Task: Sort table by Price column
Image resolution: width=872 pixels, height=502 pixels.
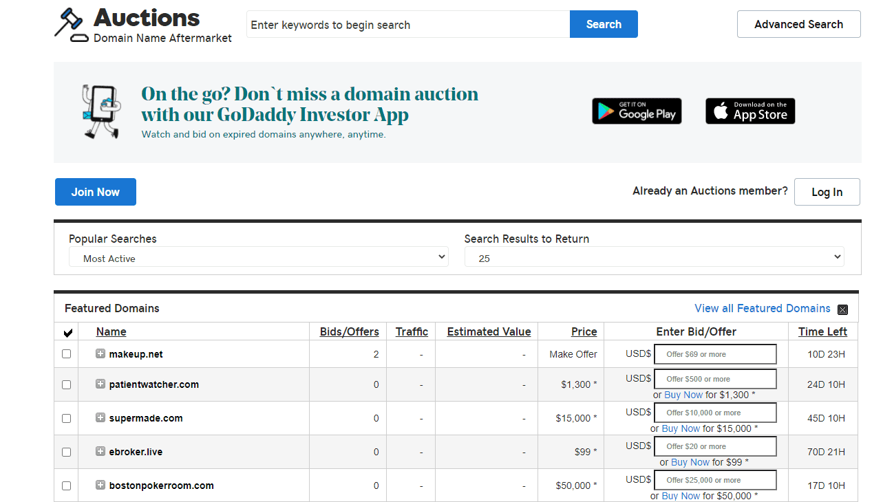Action: (x=584, y=331)
